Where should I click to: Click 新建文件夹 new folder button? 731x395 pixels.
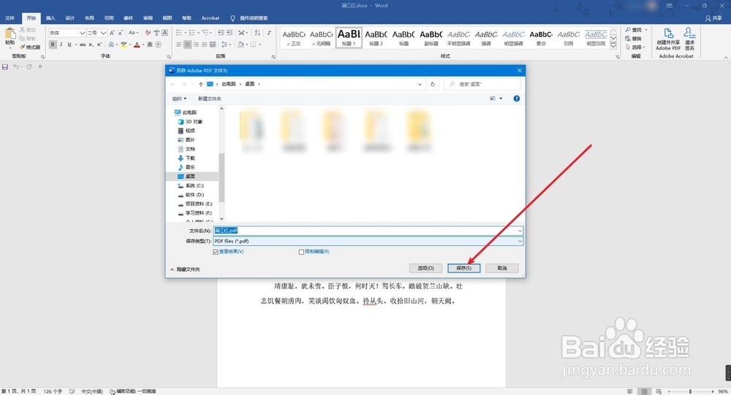(x=209, y=99)
